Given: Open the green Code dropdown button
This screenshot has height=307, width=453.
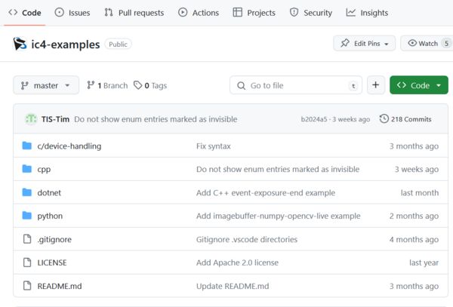Looking at the screenshot, I should 419,85.
